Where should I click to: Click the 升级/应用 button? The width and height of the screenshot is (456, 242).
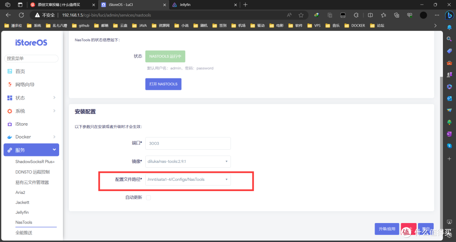click(387, 229)
